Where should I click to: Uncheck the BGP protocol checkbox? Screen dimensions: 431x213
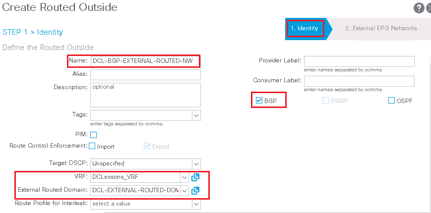coord(259,101)
